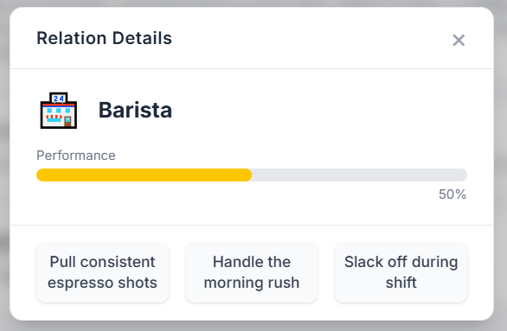The image size is (507, 331).
Task: Click the 24 sign on store icon
Action: tap(59, 99)
